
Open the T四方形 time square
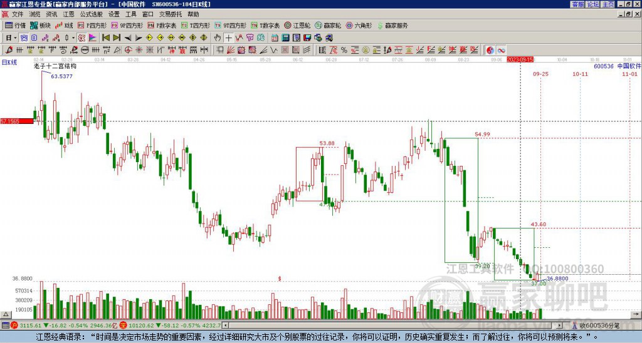pyautogui.click(x=196, y=25)
